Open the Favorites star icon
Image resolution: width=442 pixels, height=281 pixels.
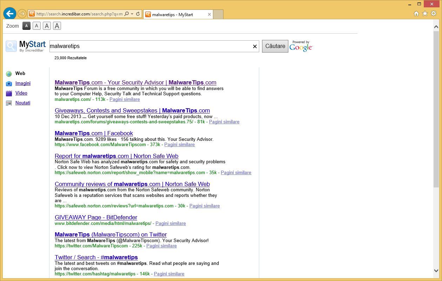425,13
